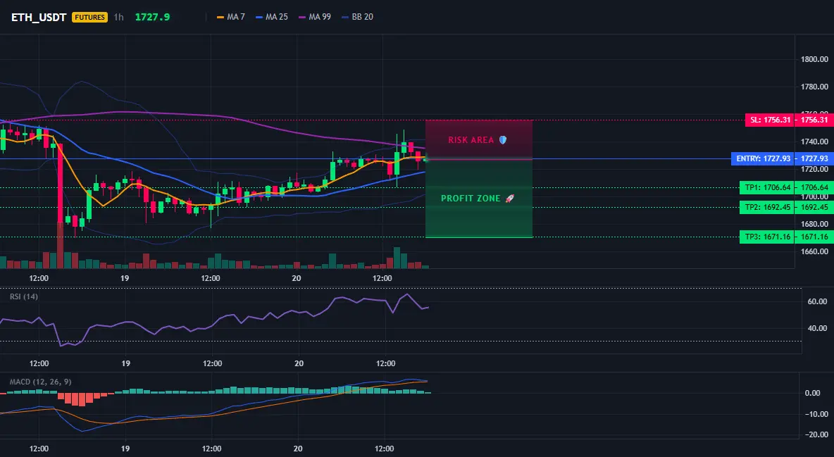Click the 60.00 RSI axis value
The image size is (834, 457).
click(818, 301)
